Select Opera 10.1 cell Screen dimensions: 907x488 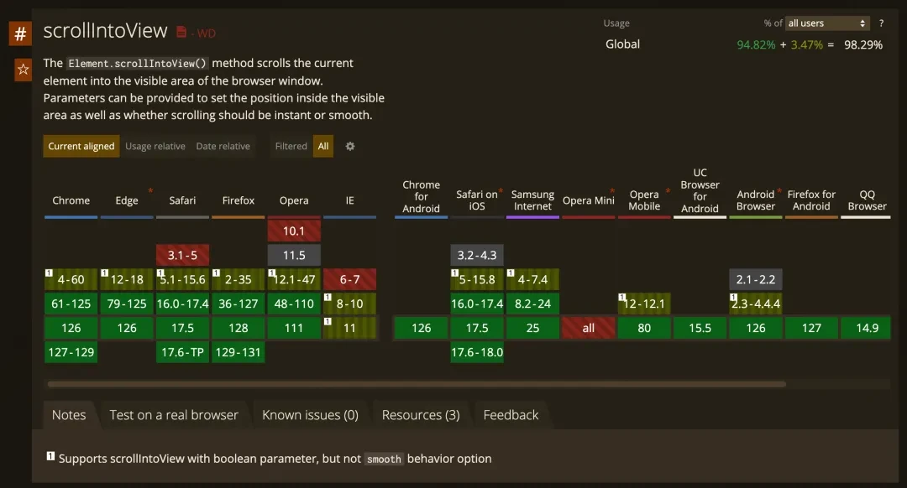pos(294,231)
